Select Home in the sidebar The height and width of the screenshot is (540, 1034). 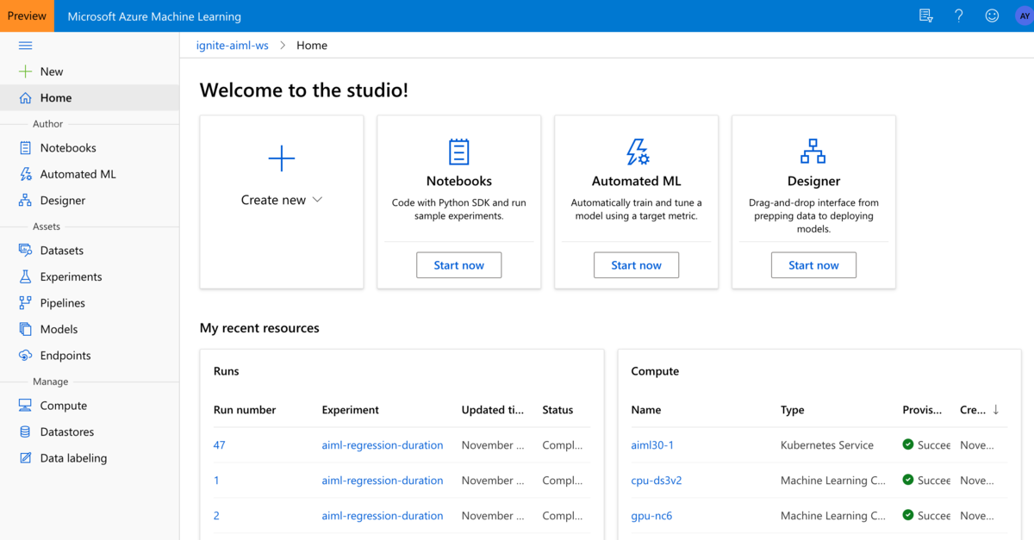pos(56,98)
